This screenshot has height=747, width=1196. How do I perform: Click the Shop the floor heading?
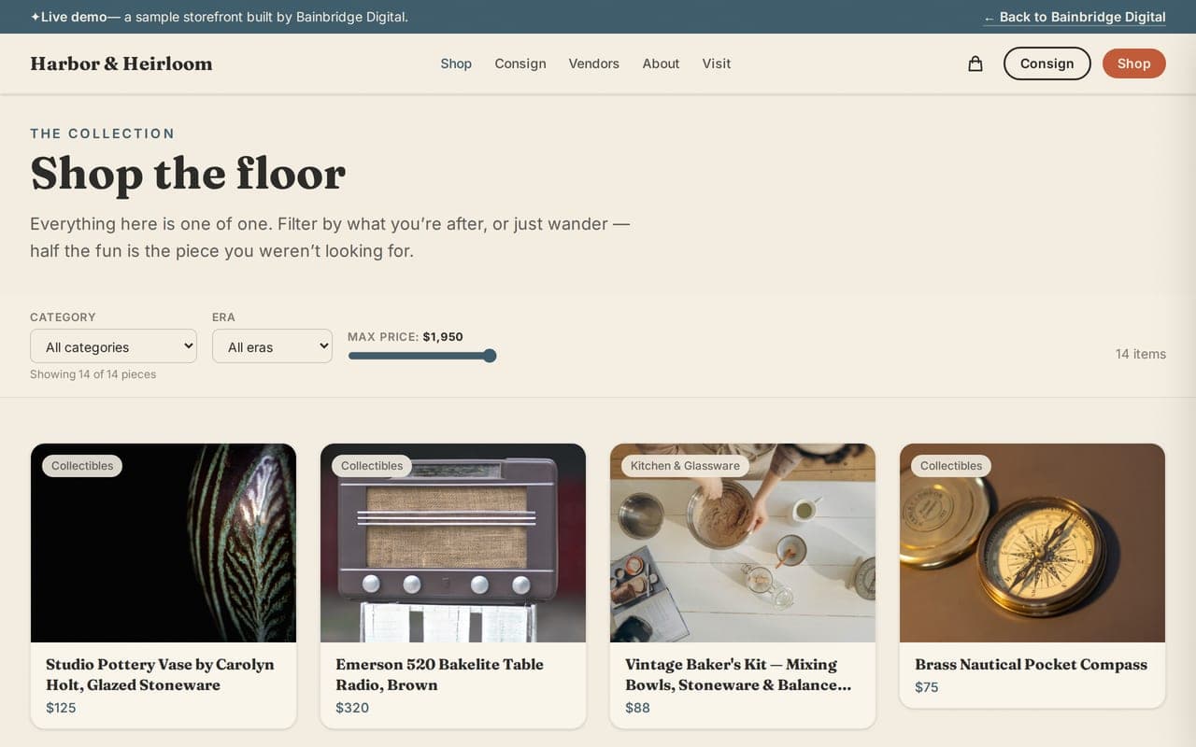point(188,174)
